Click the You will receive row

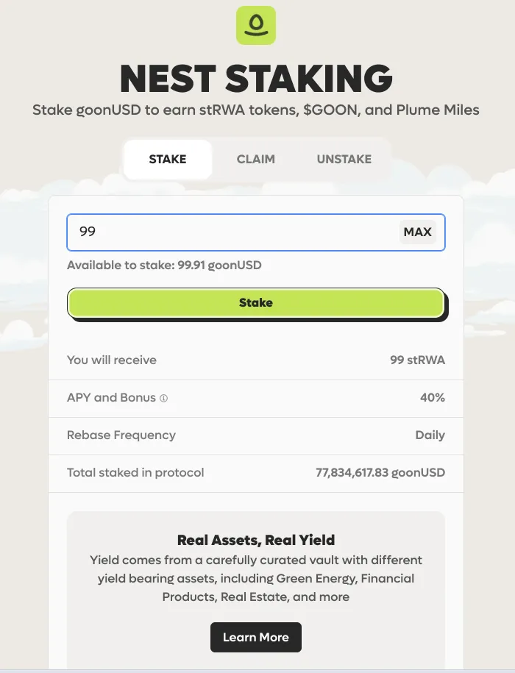click(256, 360)
